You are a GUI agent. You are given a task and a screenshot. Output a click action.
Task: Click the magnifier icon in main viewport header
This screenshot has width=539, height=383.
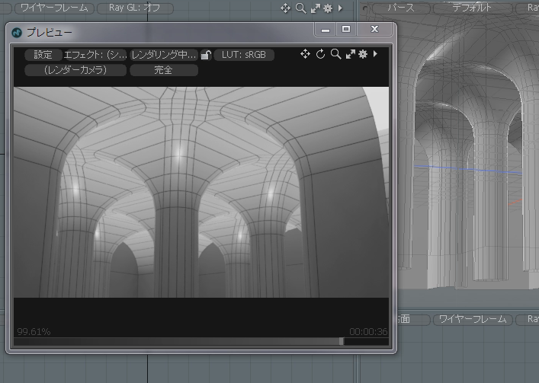300,8
